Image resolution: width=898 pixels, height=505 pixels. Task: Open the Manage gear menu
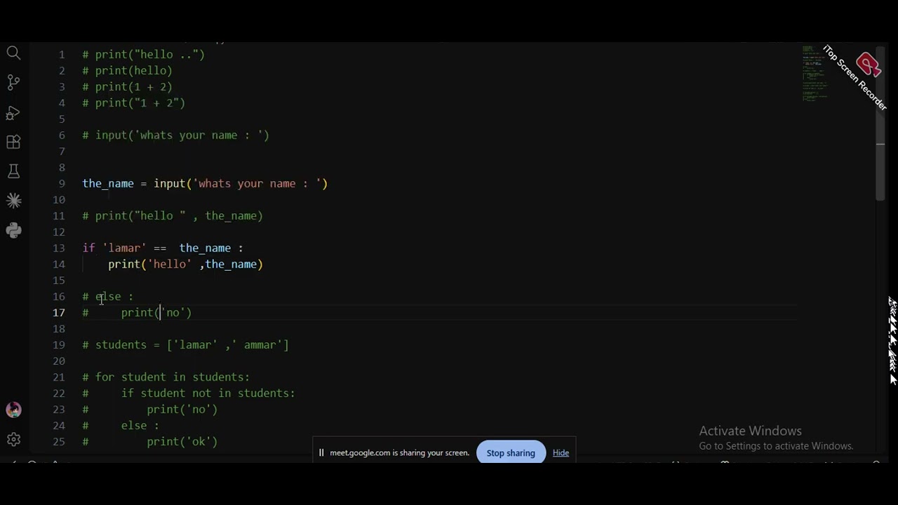tap(13, 440)
